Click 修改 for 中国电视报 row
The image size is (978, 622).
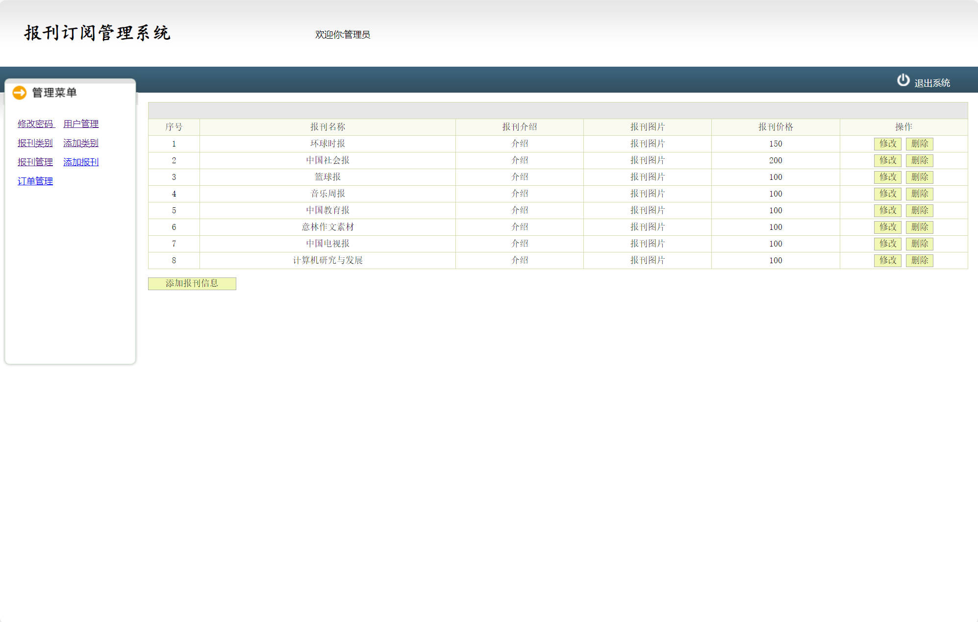click(887, 244)
